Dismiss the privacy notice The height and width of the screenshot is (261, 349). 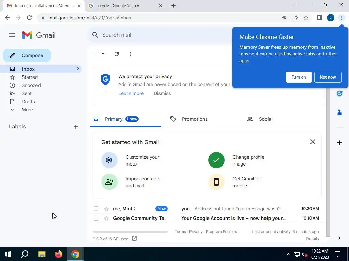pyautogui.click(x=162, y=94)
